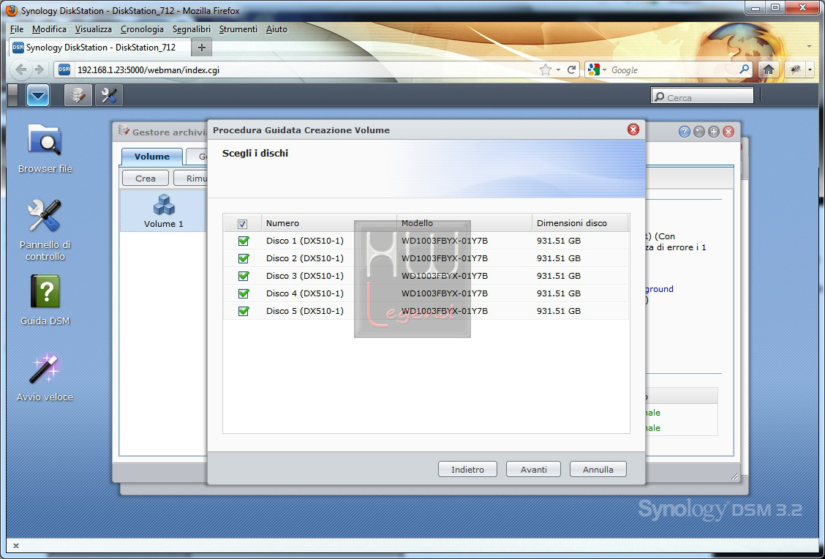Image resolution: width=825 pixels, height=559 pixels.
Task: Open the Modifica menu
Action: pos(49,29)
